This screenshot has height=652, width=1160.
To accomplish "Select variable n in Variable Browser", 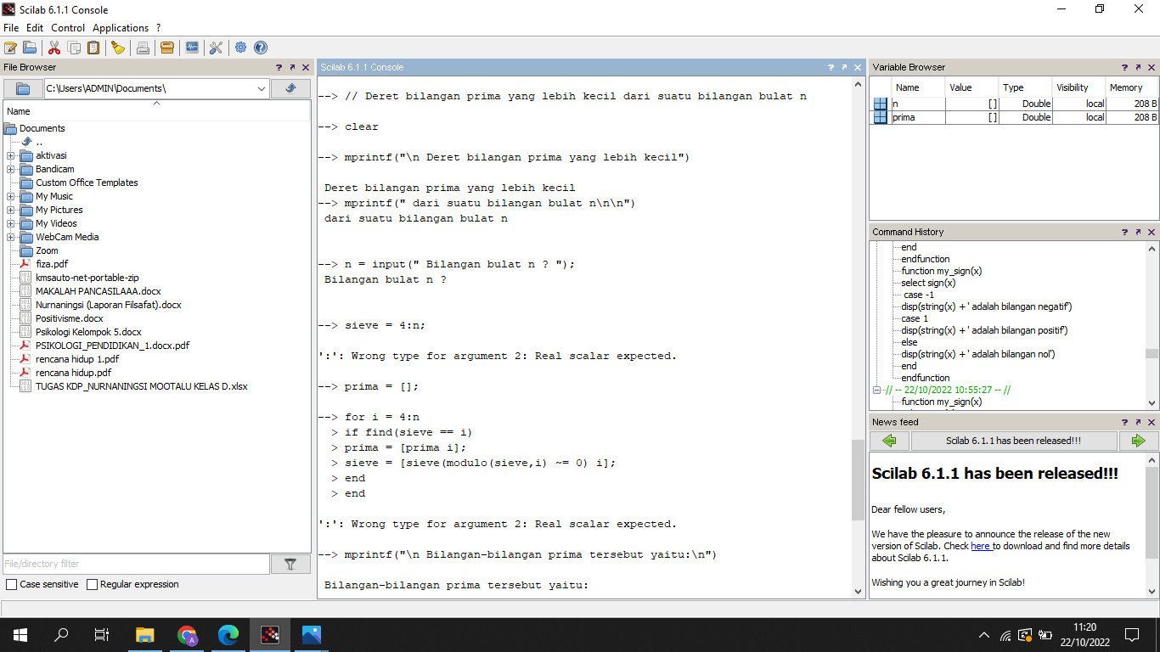I will pos(1014,104).
